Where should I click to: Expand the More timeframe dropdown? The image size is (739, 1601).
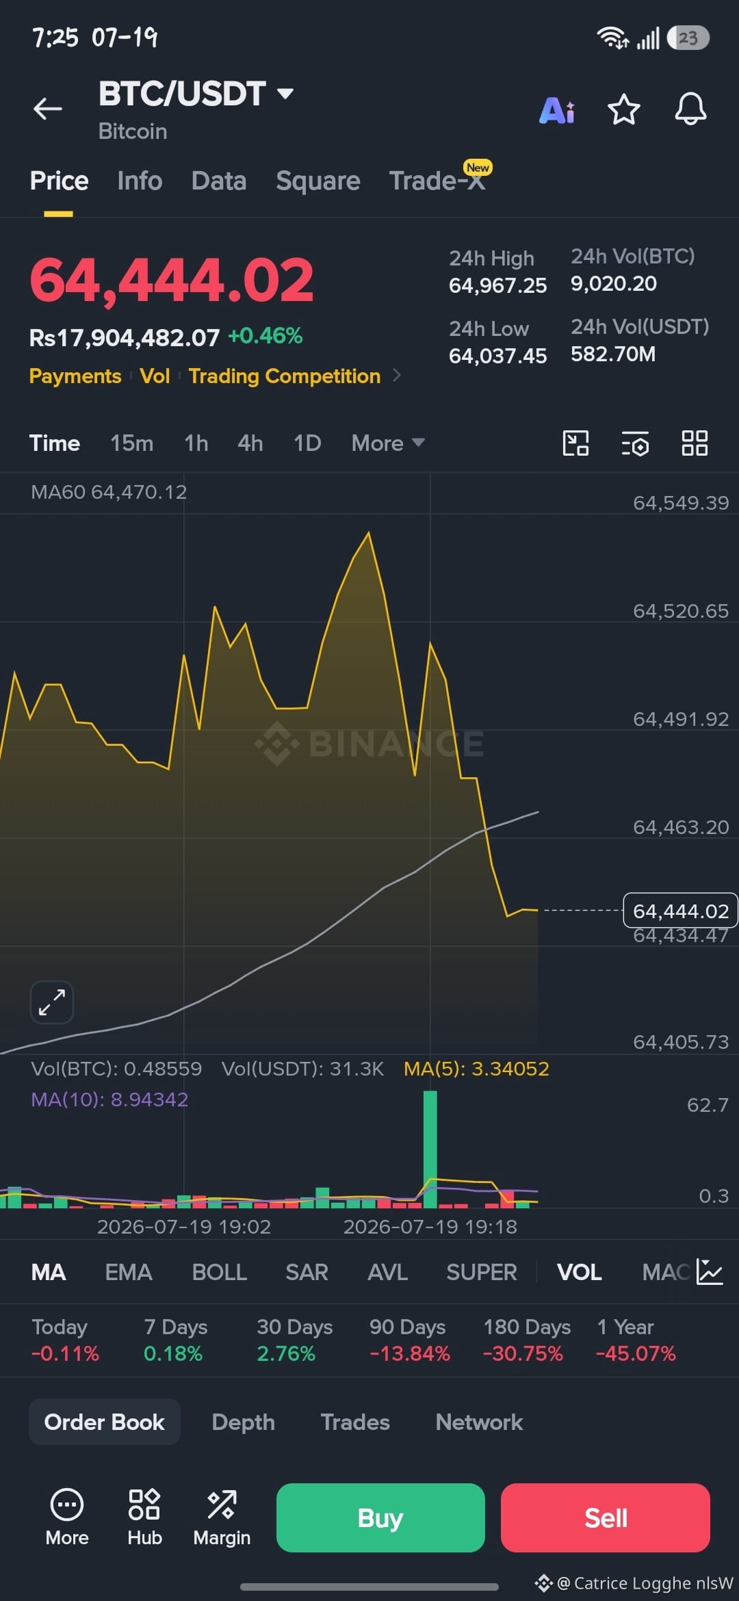pyautogui.click(x=388, y=443)
